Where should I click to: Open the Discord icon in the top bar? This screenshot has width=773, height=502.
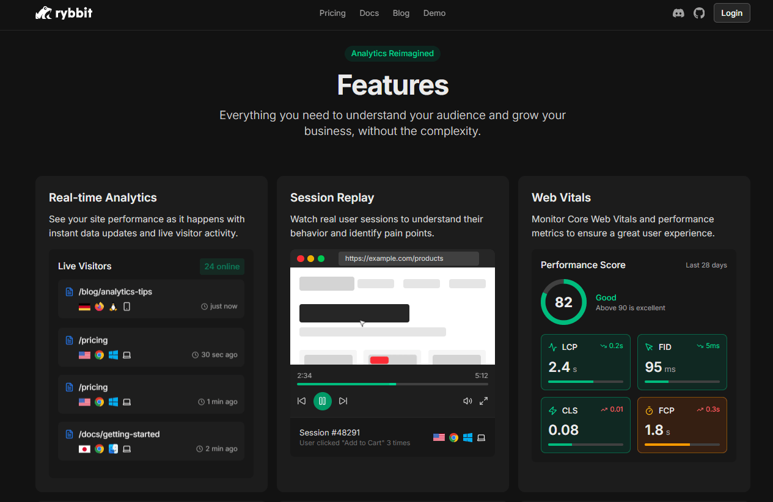click(678, 12)
